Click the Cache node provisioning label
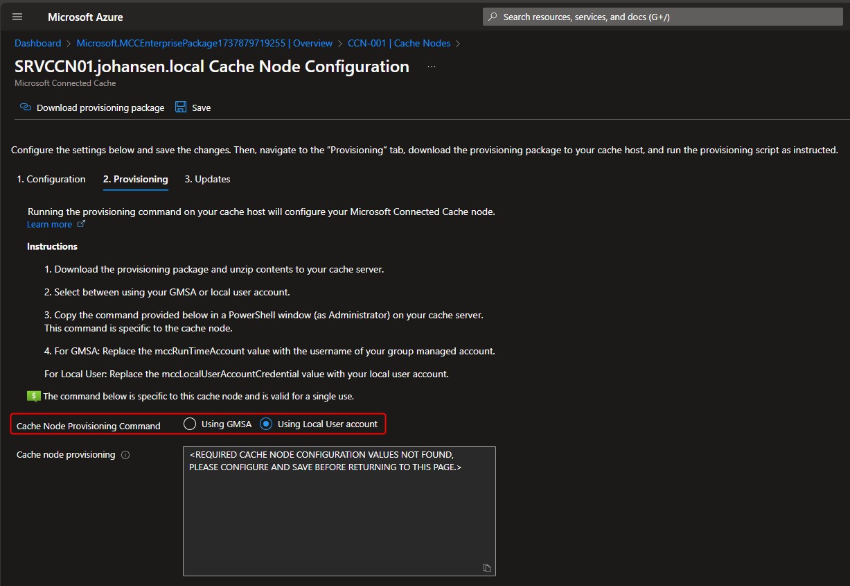 [66, 455]
